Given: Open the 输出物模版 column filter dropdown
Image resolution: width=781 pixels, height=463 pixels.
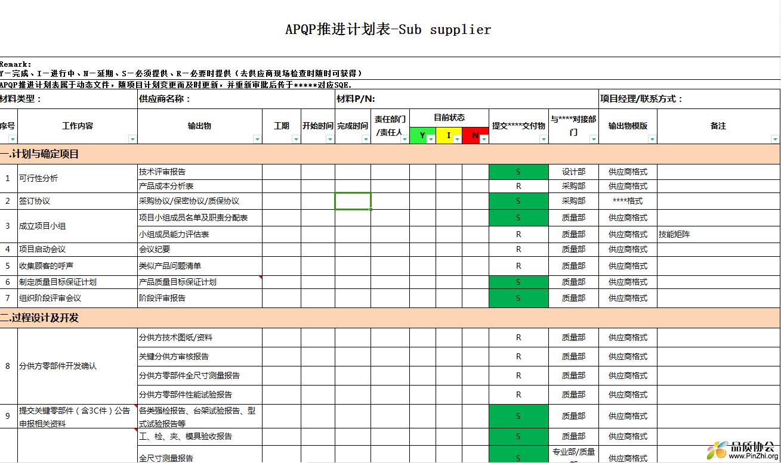Looking at the screenshot, I should pos(652,139).
